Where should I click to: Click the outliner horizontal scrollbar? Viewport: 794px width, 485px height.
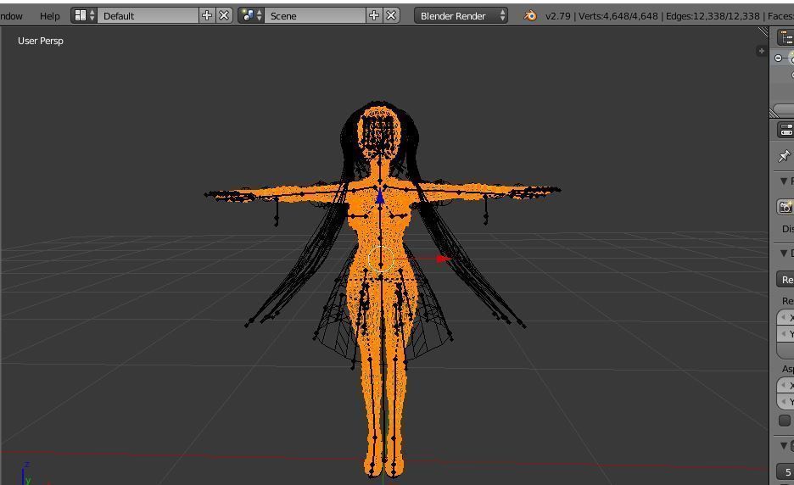click(x=783, y=109)
